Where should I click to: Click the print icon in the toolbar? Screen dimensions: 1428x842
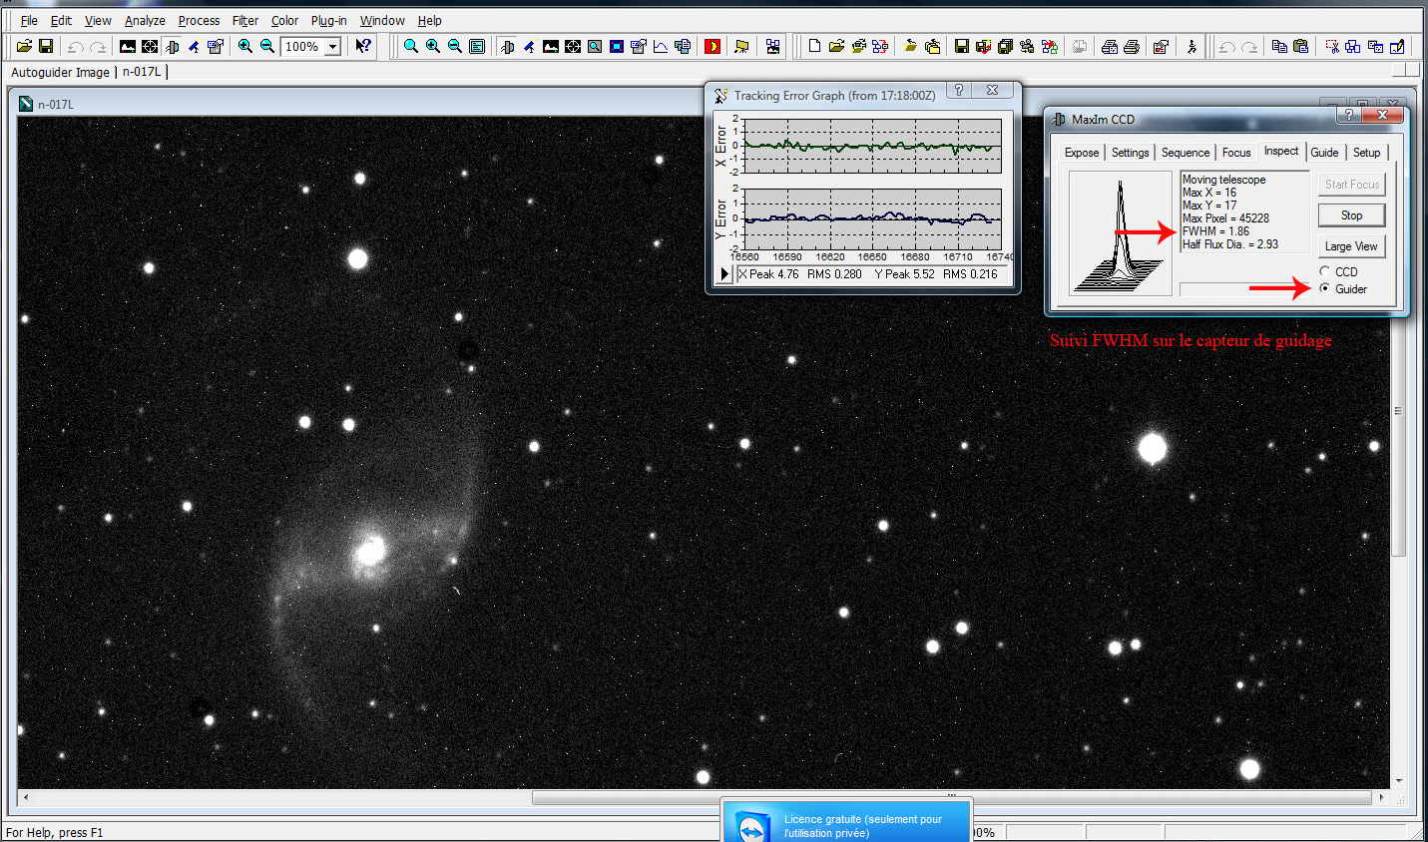pos(1131,46)
